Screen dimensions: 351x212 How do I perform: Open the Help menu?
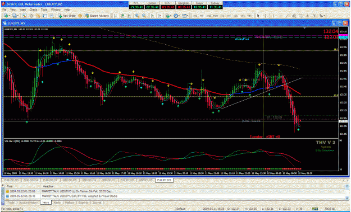(x=67, y=10)
